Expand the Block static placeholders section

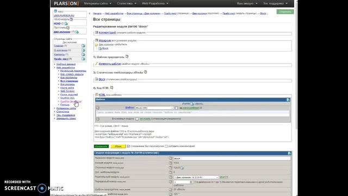coord(102,79)
